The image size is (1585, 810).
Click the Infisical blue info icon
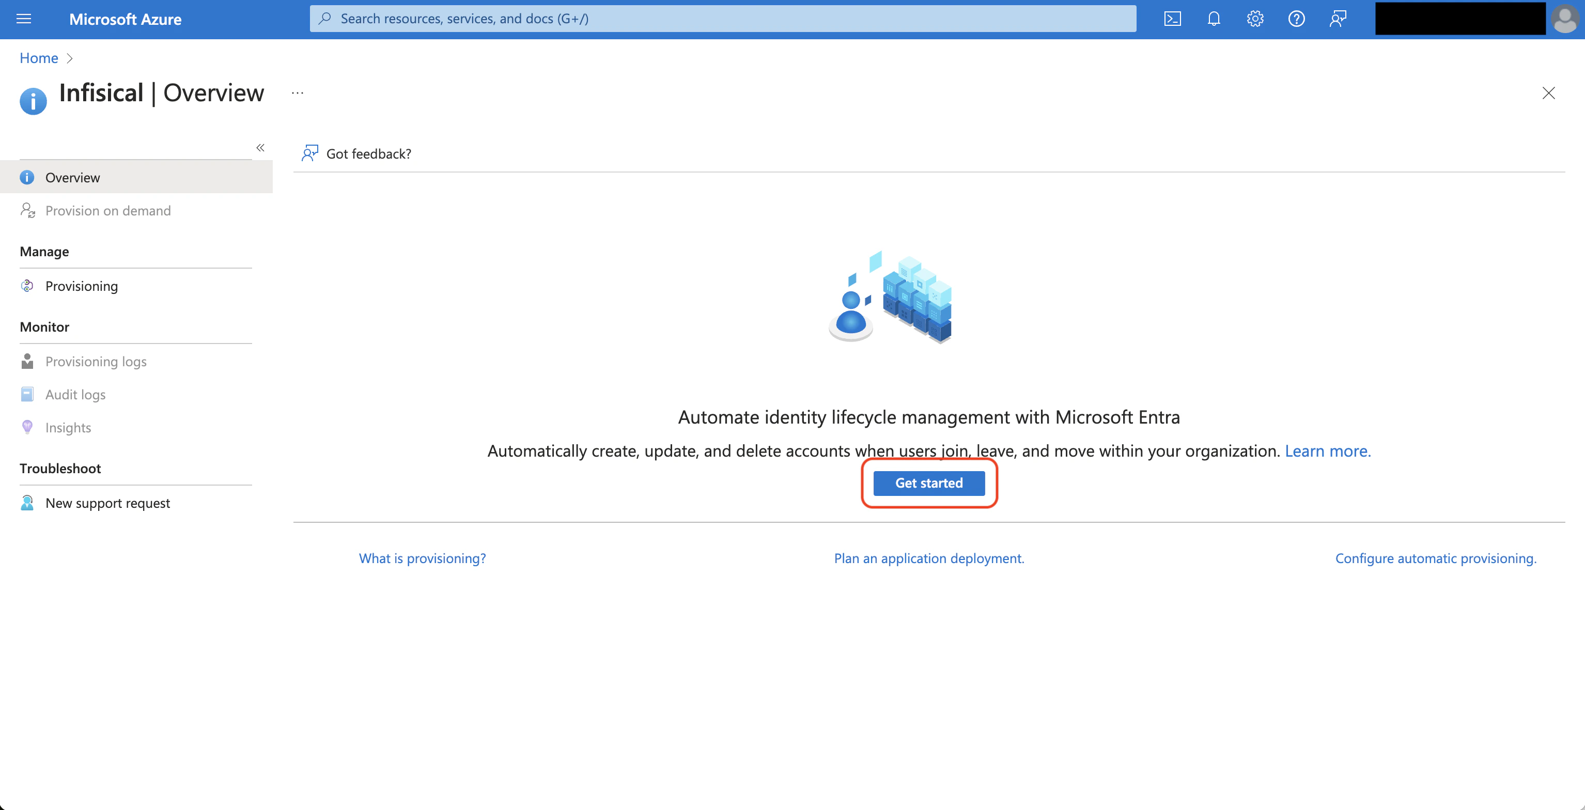pyautogui.click(x=33, y=101)
